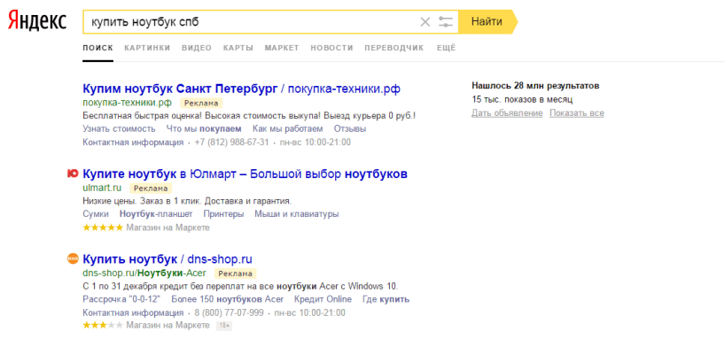Click the green ulmart.ru URL

click(102, 188)
